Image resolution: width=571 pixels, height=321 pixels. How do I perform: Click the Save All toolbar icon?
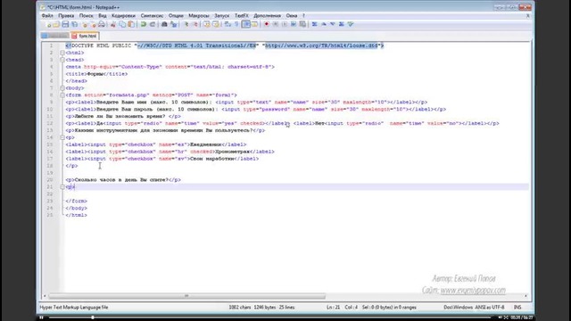74,24
